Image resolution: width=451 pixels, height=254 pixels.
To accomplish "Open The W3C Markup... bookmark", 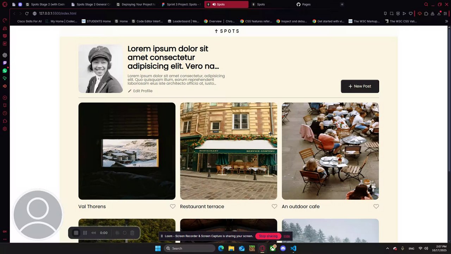I will 364,21.
